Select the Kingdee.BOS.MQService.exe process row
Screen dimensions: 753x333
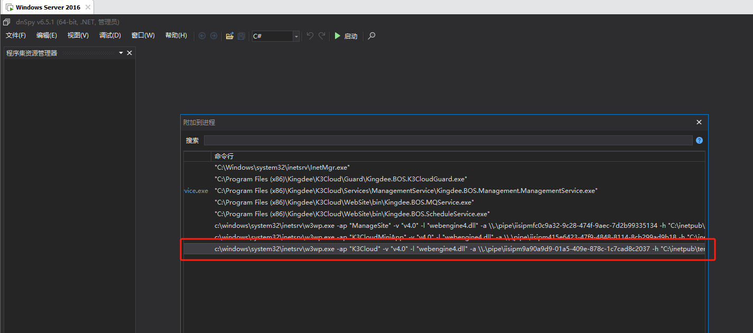click(x=444, y=202)
